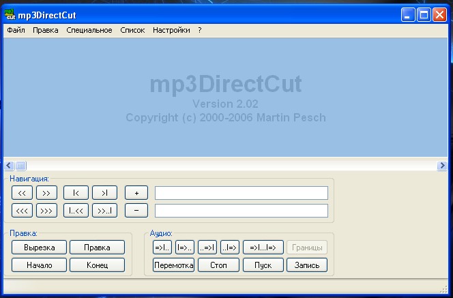Open the Правка menu in menu bar
Image resolution: width=453 pixels, height=298 pixels.
click(46, 30)
